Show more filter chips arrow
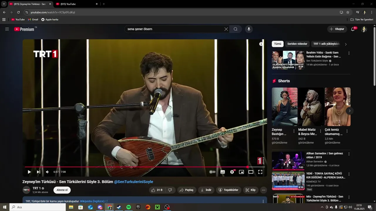 coord(346,44)
